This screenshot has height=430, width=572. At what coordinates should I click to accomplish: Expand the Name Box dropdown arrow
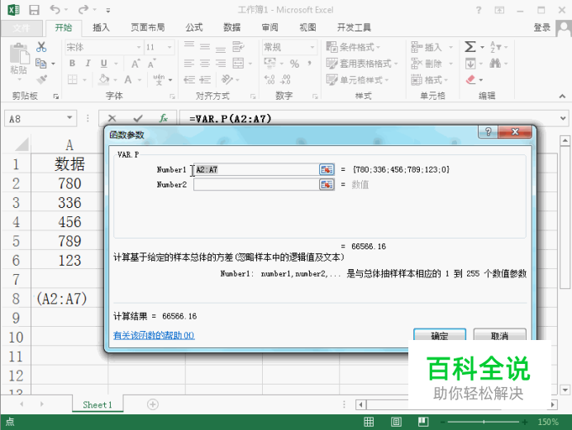coord(69,118)
